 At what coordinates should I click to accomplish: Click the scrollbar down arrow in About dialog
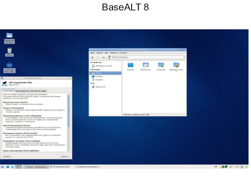tap(68, 150)
